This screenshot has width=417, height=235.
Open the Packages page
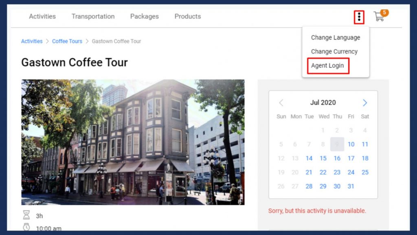[144, 16]
